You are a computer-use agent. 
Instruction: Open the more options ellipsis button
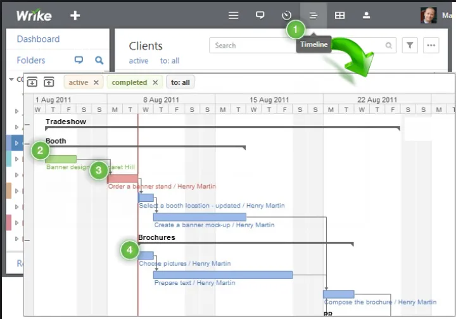tap(431, 46)
